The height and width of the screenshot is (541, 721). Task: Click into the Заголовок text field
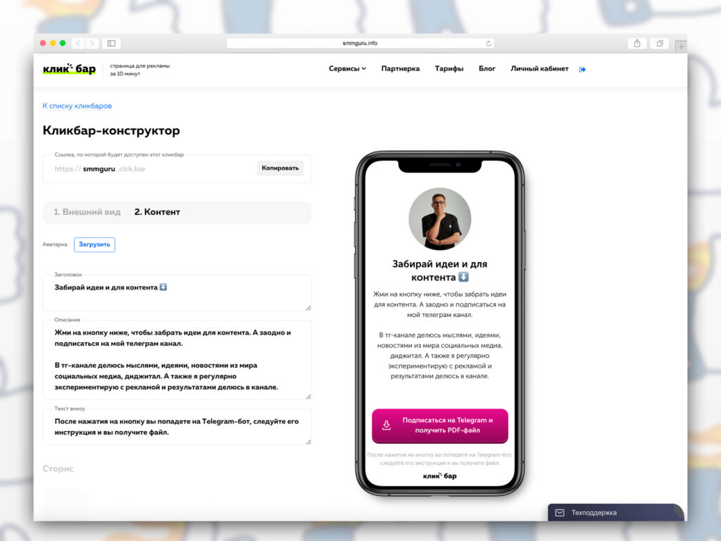click(177, 293)
